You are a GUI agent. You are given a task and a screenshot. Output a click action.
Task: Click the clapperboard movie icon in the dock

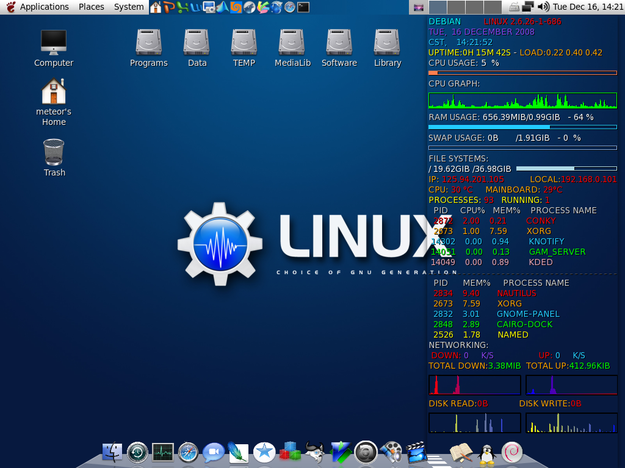click(416, 452)
